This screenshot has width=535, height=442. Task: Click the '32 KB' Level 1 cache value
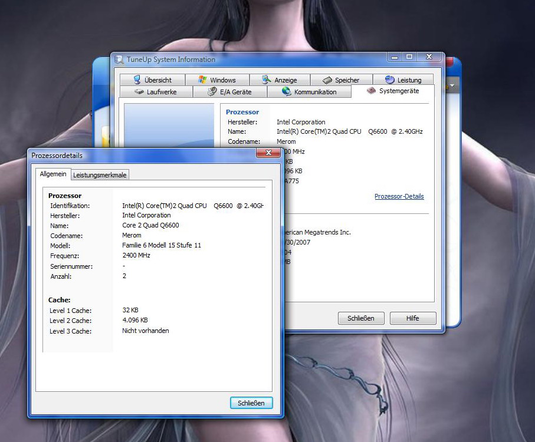[130, 310]
